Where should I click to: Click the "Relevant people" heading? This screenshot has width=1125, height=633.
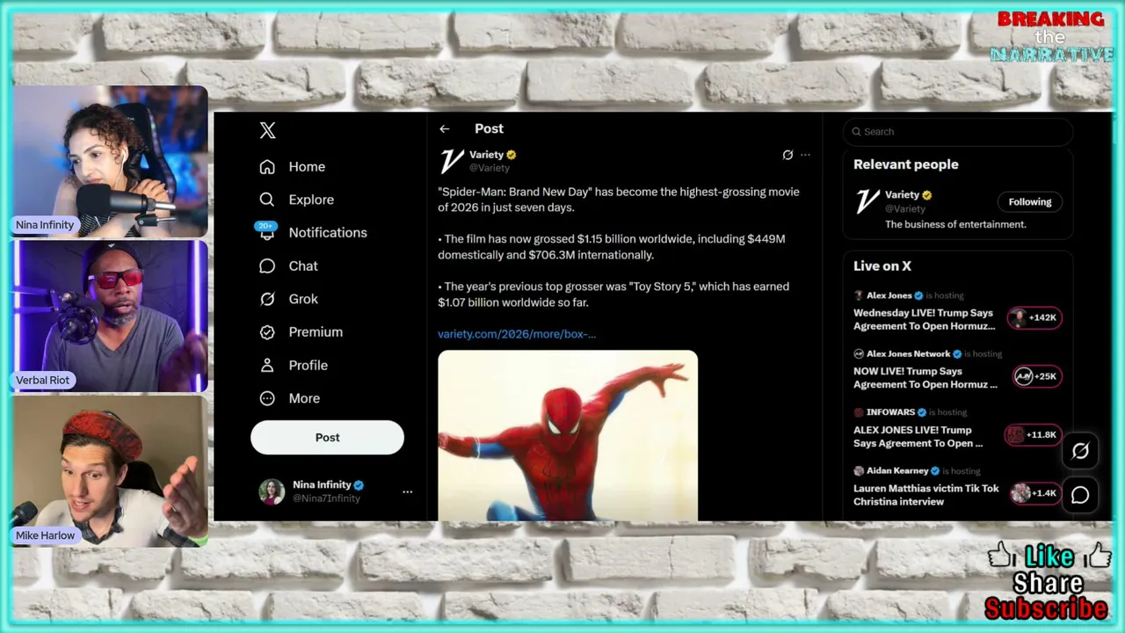[906, 164]
